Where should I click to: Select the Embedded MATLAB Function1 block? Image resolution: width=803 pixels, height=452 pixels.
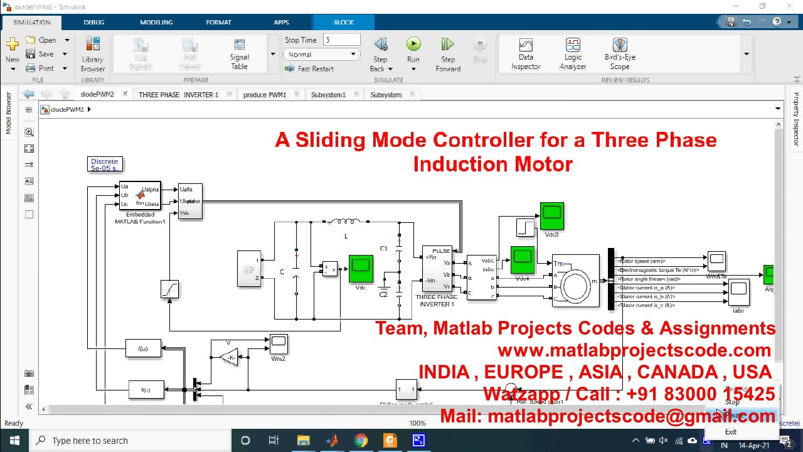(x=140, y=195)
